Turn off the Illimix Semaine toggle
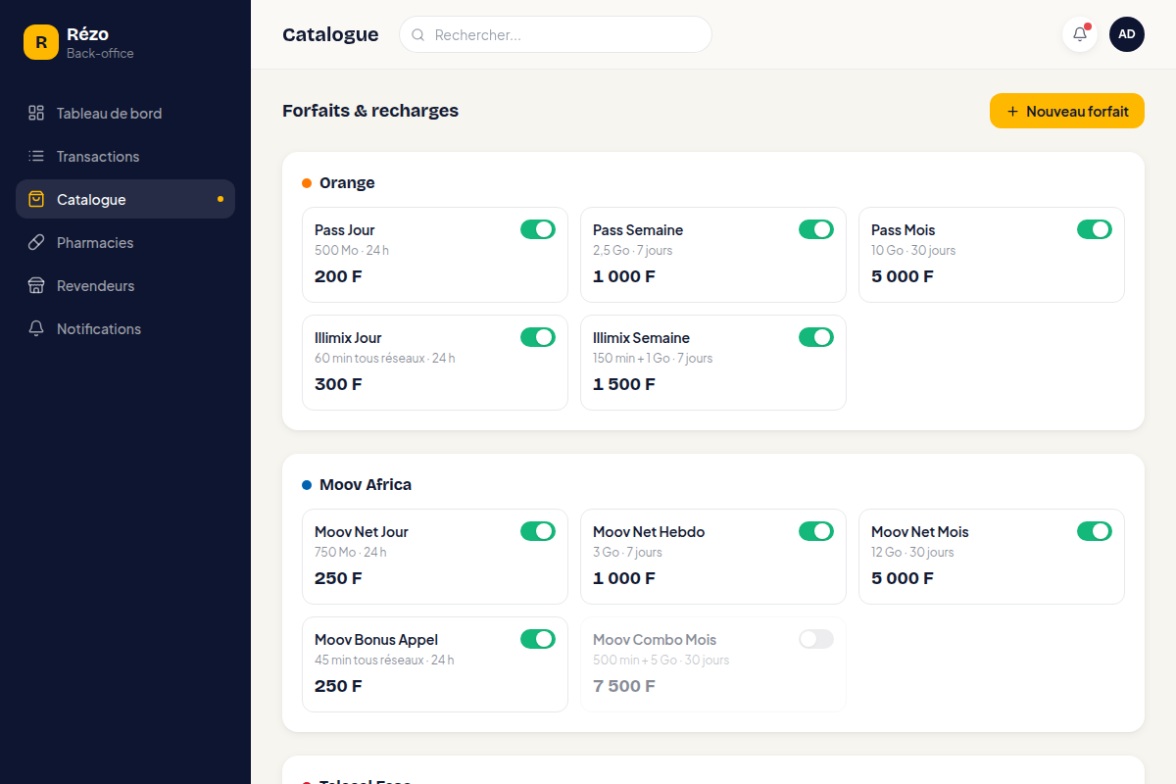The image size is (1176, 784). point(816,337)
